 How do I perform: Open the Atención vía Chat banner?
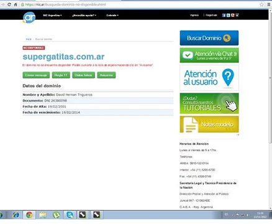click(x=209, y=55)
